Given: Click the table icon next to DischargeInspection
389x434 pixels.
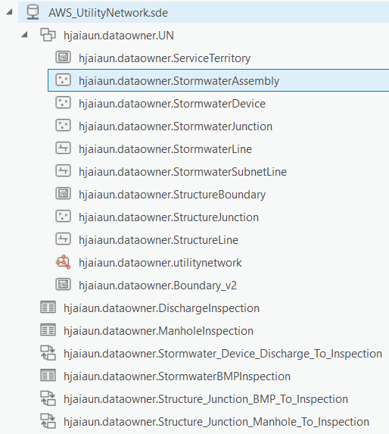Looking at the screenshot, I should pos(48,308).
